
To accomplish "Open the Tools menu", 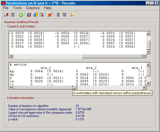I will pyautogui.click(x=17, y=8).
